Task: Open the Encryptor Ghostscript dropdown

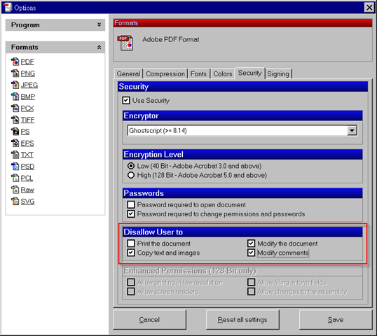Action: (352, 131)
